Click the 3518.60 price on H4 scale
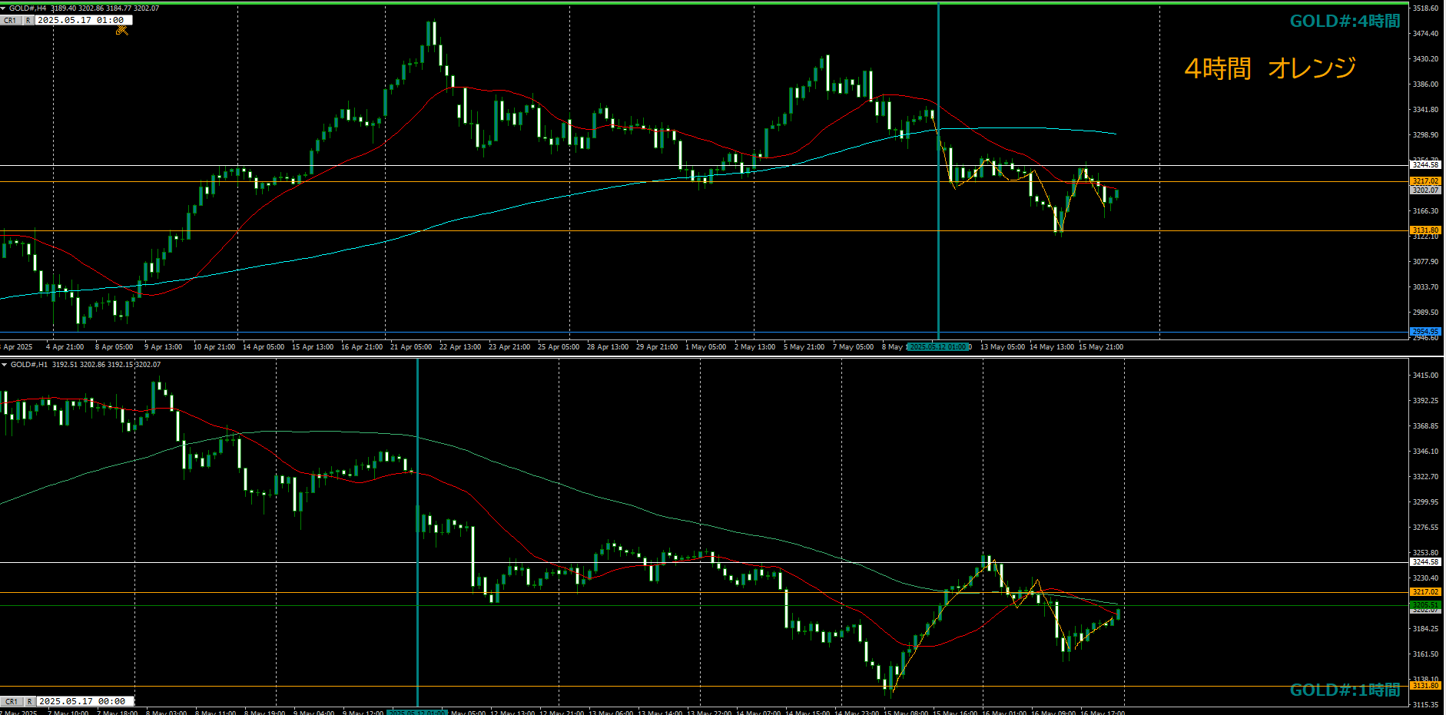1446x715 pixels. click(1425, 8)
